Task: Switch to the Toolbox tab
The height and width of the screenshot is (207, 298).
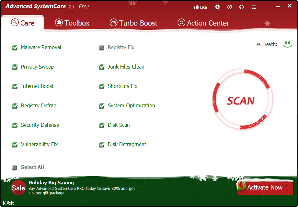Action: point(72,23)
